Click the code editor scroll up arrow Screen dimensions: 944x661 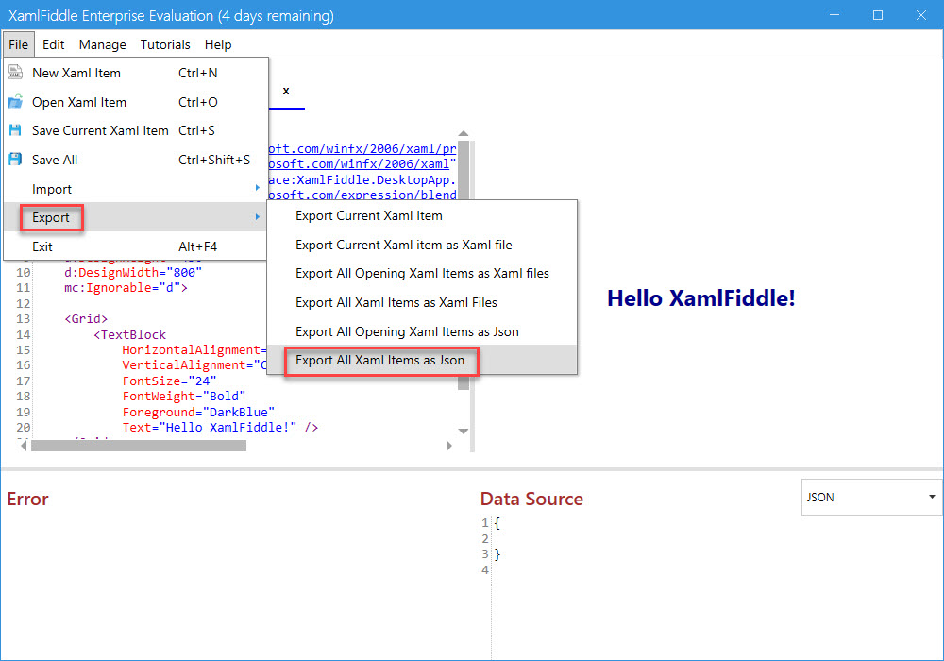[x=463, y=134]
